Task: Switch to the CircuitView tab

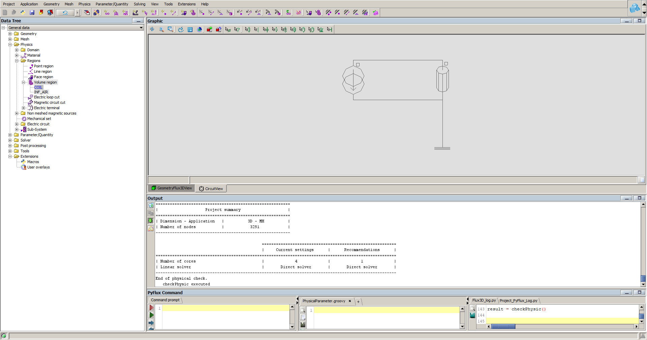Action: click(x=211, y=189)
